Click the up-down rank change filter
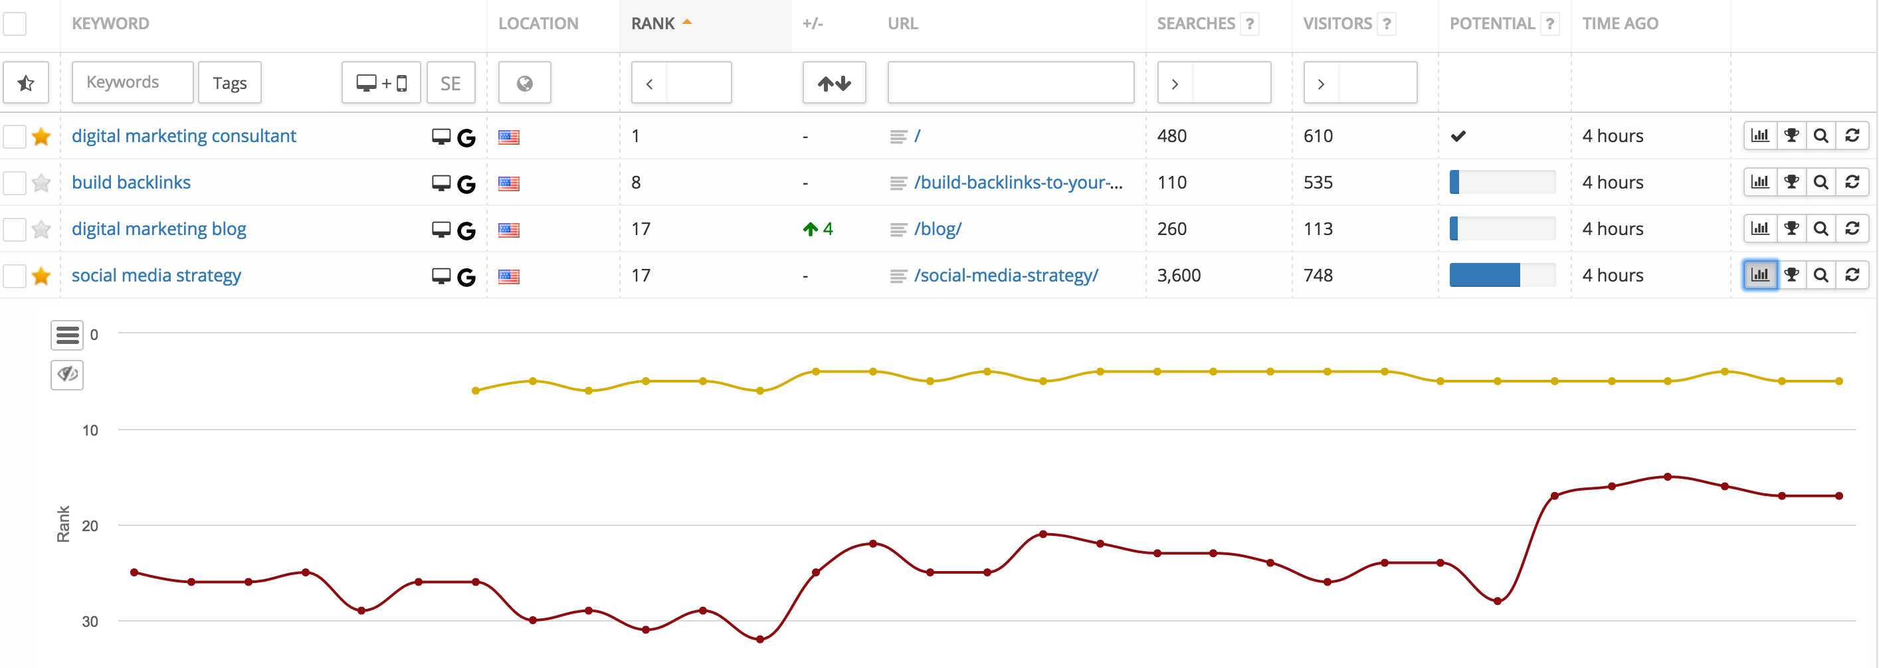1879x668 pixels. (834, 83)
